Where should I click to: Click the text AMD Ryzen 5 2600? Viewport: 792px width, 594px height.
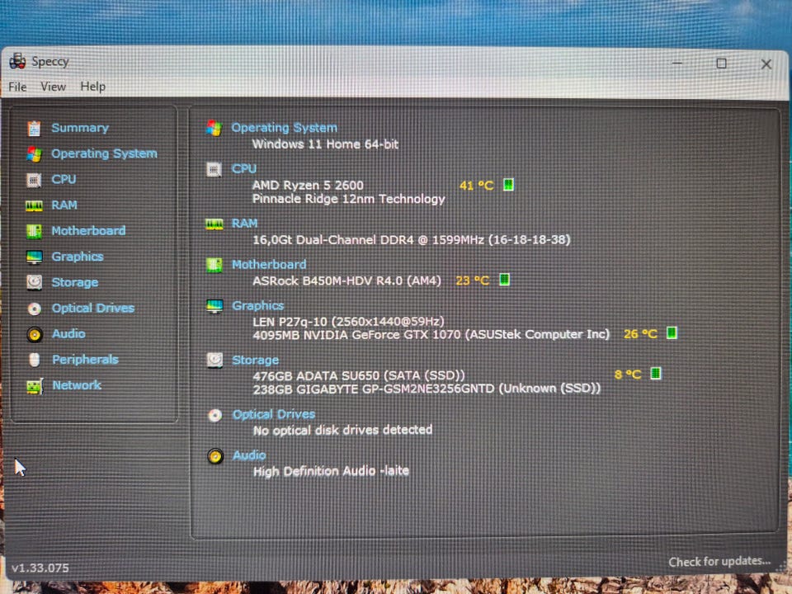coord(308,186)
